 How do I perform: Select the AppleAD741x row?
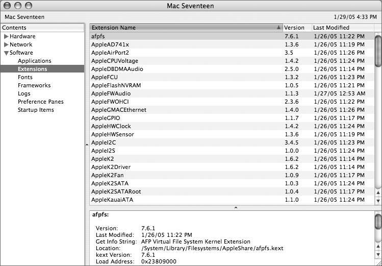click(232, 44)
